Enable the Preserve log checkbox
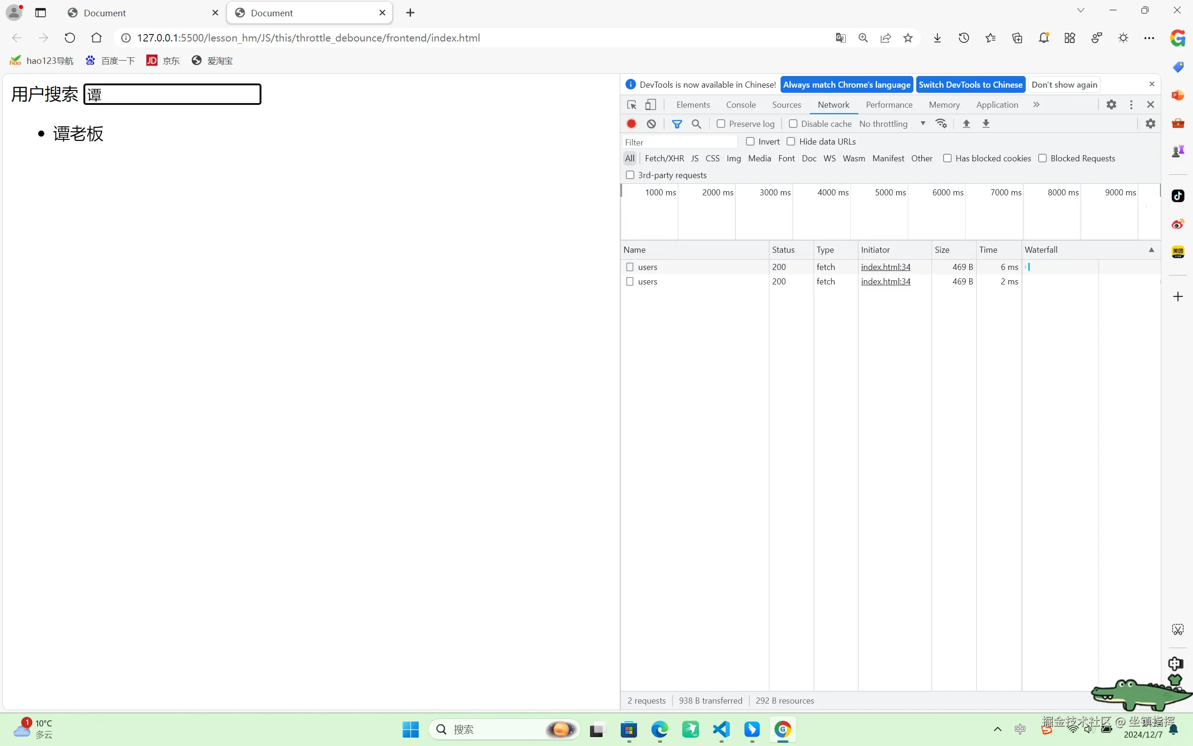The height and width of the screenshot is (746, 1193). pos(721,124)
